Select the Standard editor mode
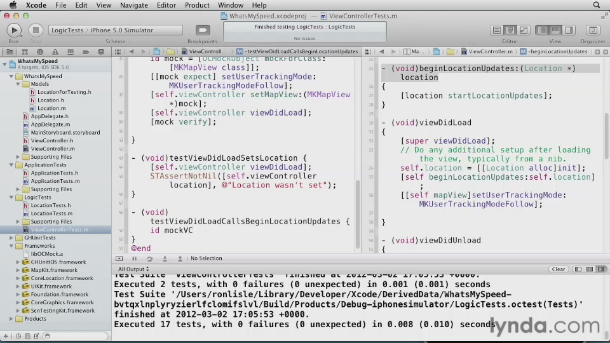 point(497,30)
